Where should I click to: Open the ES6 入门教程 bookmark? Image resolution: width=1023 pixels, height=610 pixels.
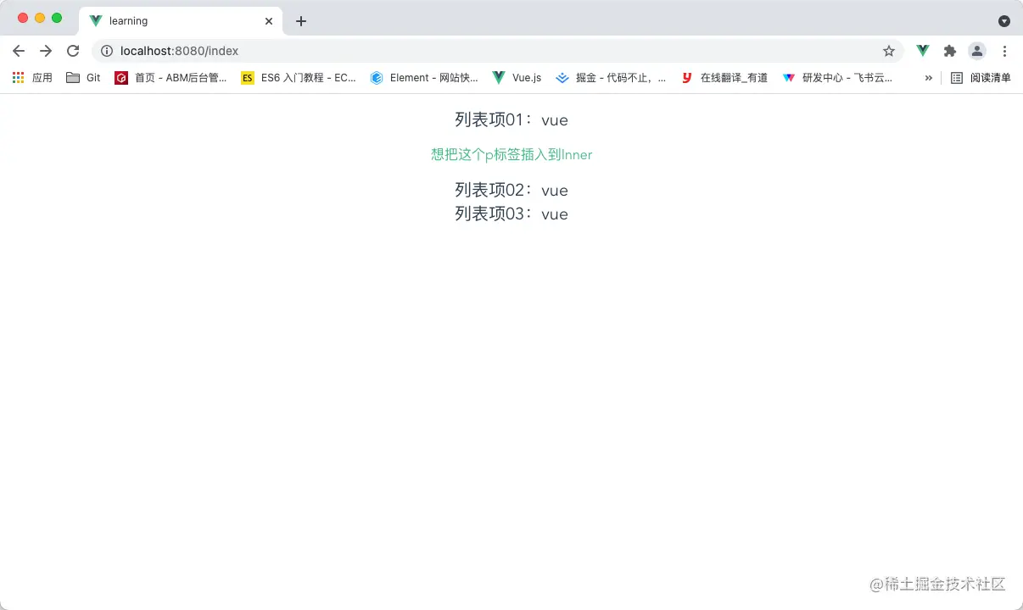pyautogui.click(x=299, y=78)
